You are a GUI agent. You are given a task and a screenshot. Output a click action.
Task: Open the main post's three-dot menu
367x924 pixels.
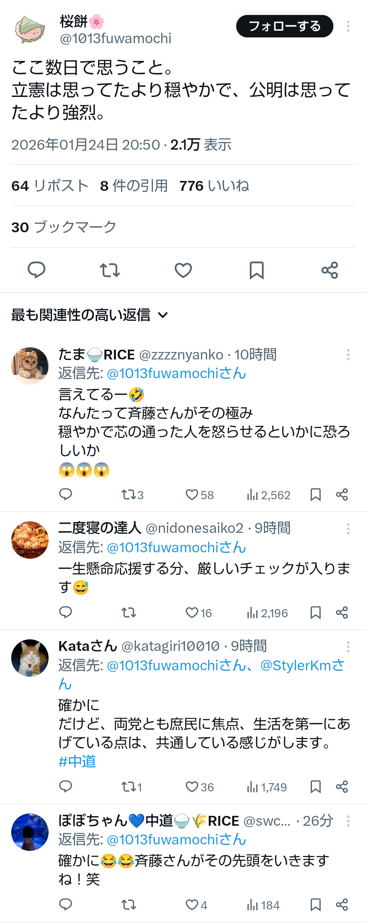348,26
